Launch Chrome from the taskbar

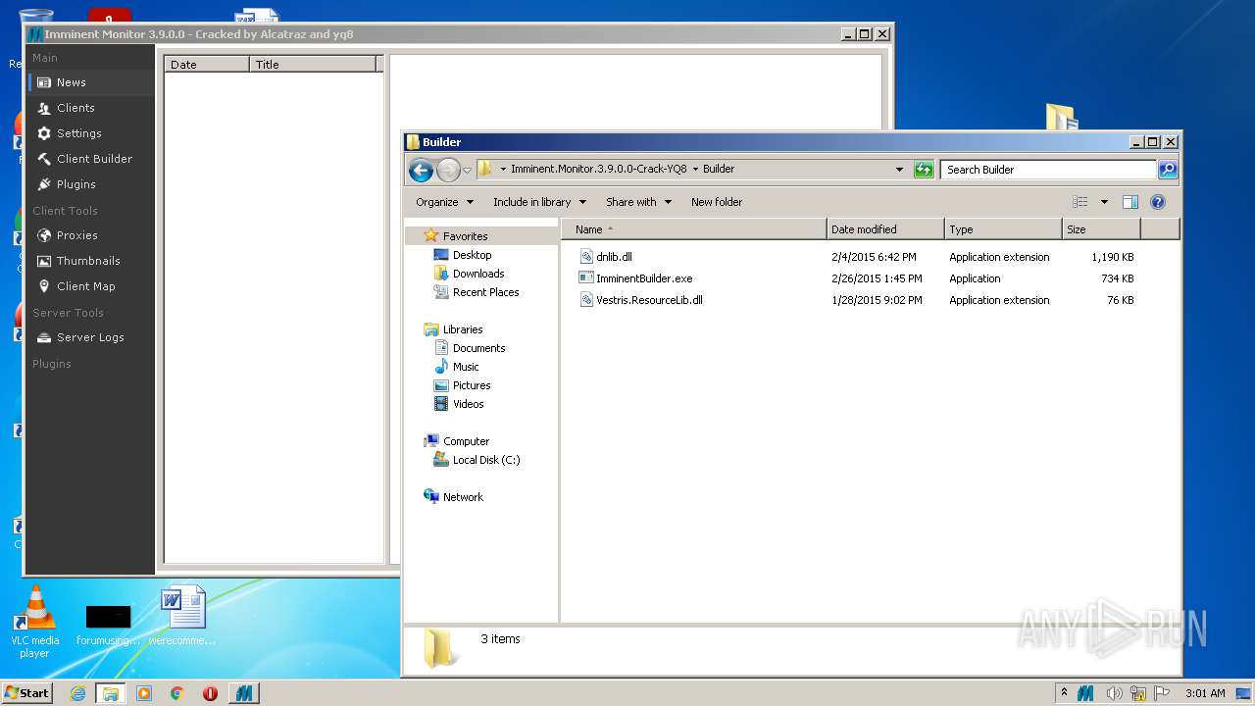coord(177,693)
